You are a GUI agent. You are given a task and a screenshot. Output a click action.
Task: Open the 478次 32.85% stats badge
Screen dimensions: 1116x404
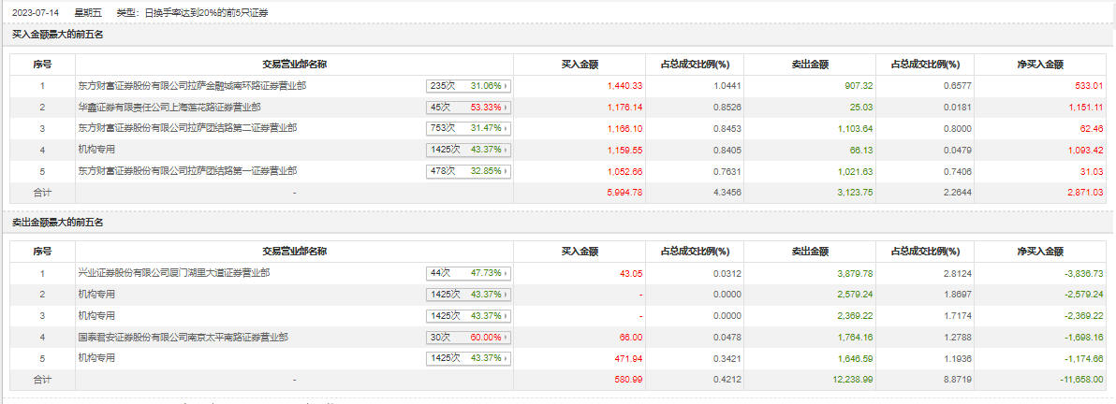470,171
